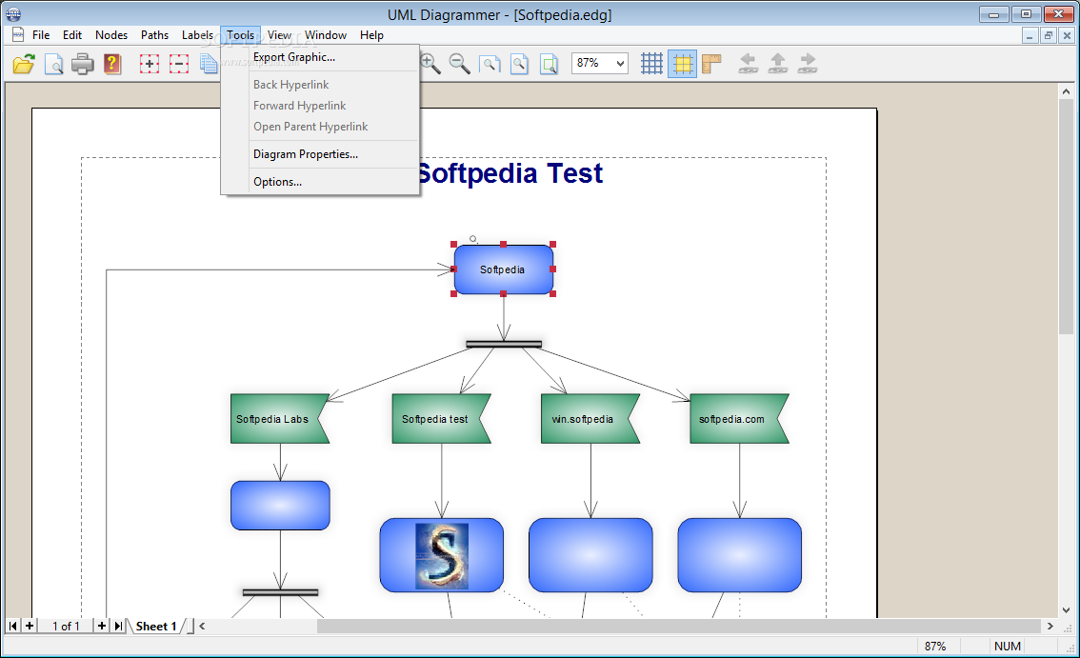Select empty blue node under Softpedia Labs
Image resolution: width=1080 pixels, height=658 pixels.
coord(280,506)
